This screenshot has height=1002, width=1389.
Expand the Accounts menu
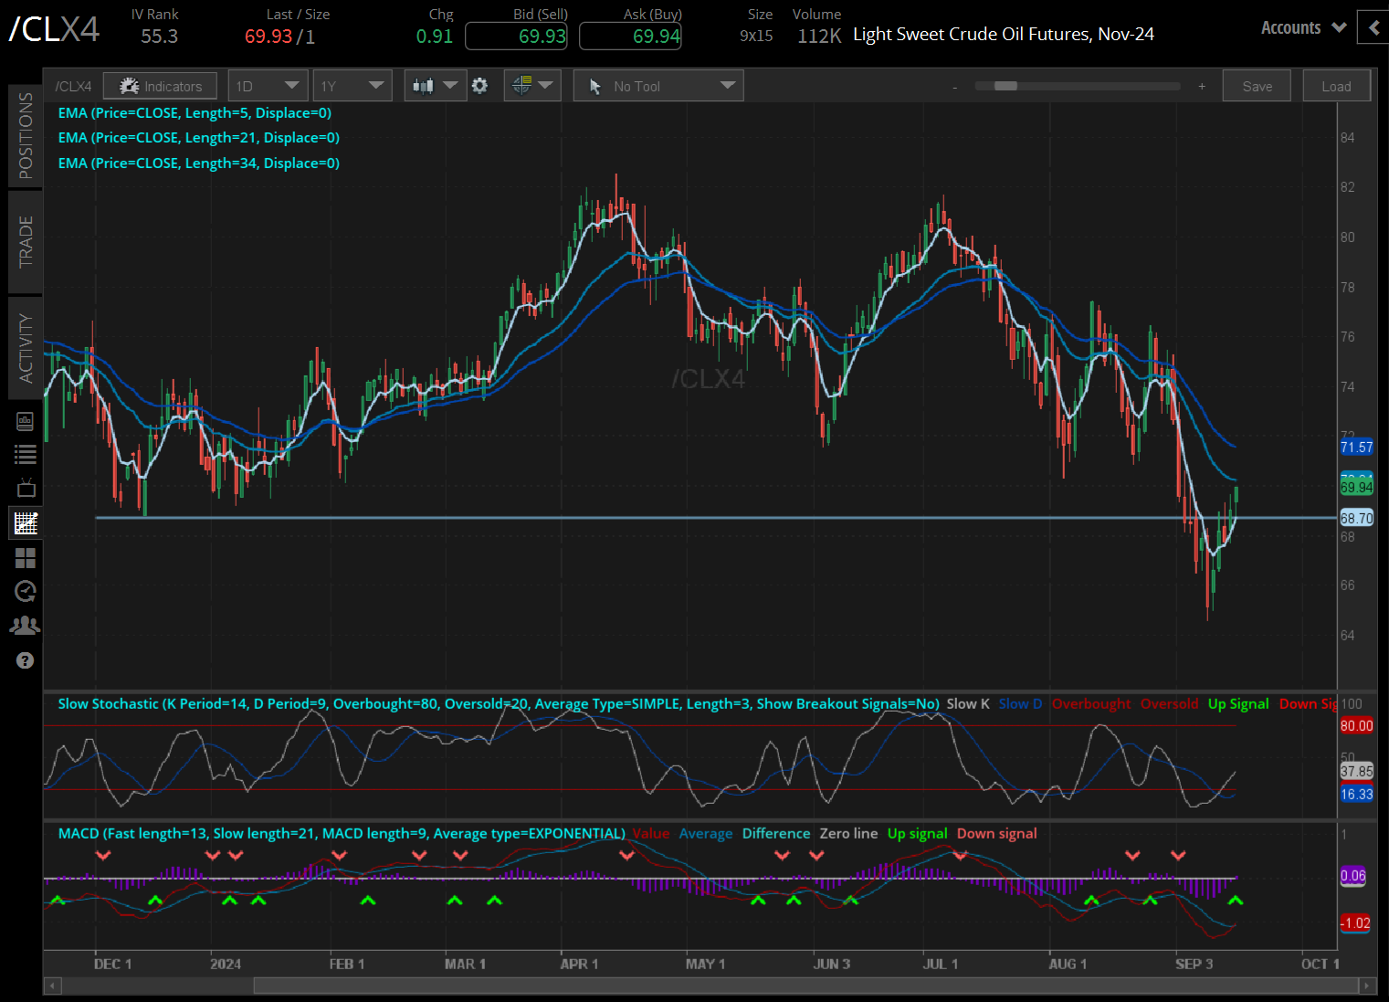tap(1303, 27)
